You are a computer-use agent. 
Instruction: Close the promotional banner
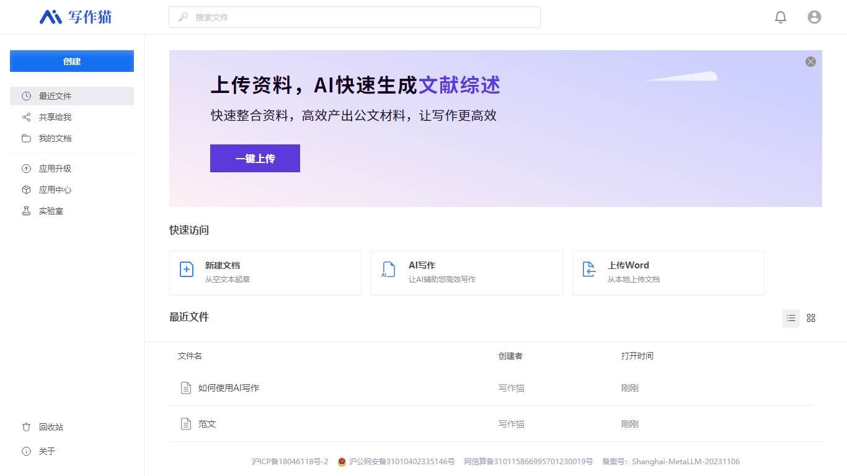810,62
